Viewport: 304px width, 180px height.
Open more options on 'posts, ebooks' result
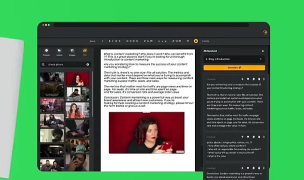(x=264, y=136)
